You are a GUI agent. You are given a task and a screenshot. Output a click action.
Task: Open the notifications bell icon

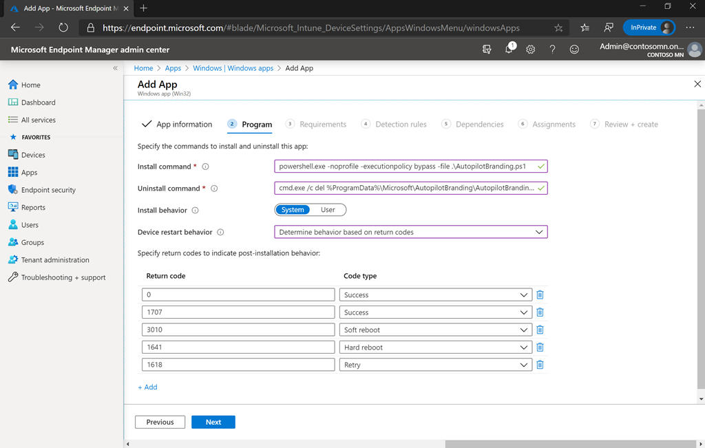509,50
